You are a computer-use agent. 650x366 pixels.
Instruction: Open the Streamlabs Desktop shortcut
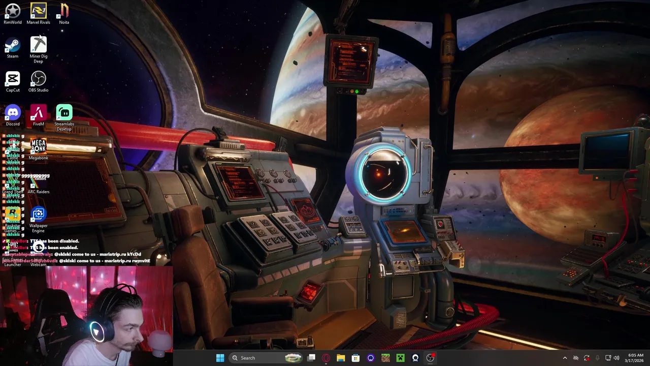tap(64, 118)
